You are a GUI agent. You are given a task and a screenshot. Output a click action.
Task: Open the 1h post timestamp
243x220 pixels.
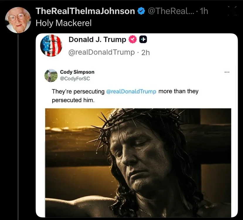tap(204, 11)
